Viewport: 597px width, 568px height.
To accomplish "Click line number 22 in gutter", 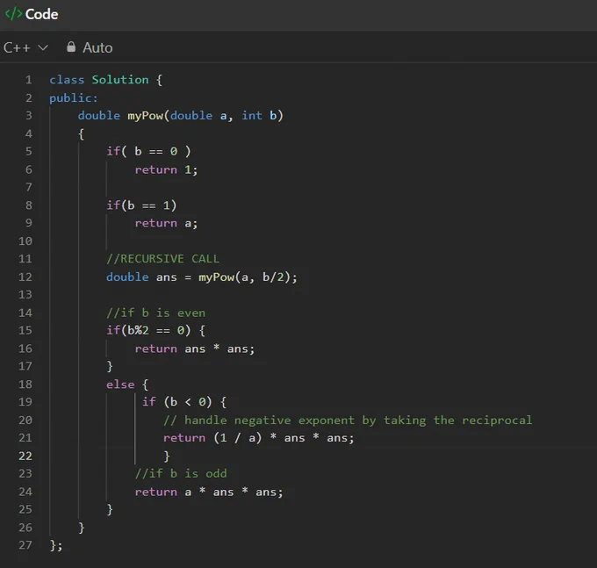I will point(25,456).
